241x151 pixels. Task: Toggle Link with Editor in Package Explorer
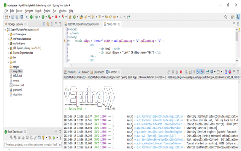(x=48, y=24)
